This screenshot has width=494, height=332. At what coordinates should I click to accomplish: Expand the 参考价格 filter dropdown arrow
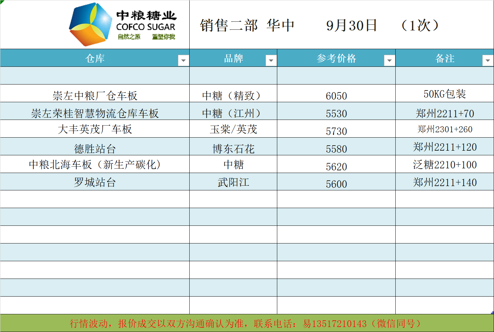(x=389, y=60)
